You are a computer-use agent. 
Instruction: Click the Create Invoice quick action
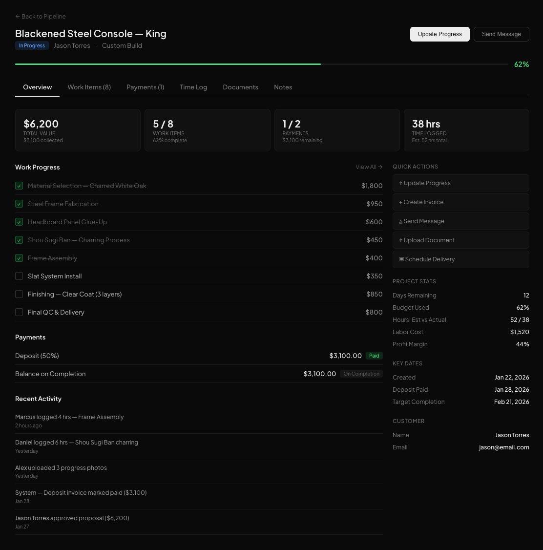pos(460,202)
